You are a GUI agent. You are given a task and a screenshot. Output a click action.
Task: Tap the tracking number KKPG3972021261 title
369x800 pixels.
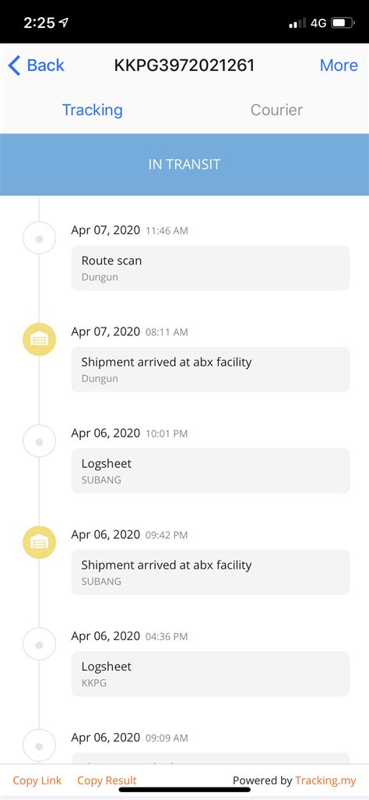pos(184,65)
